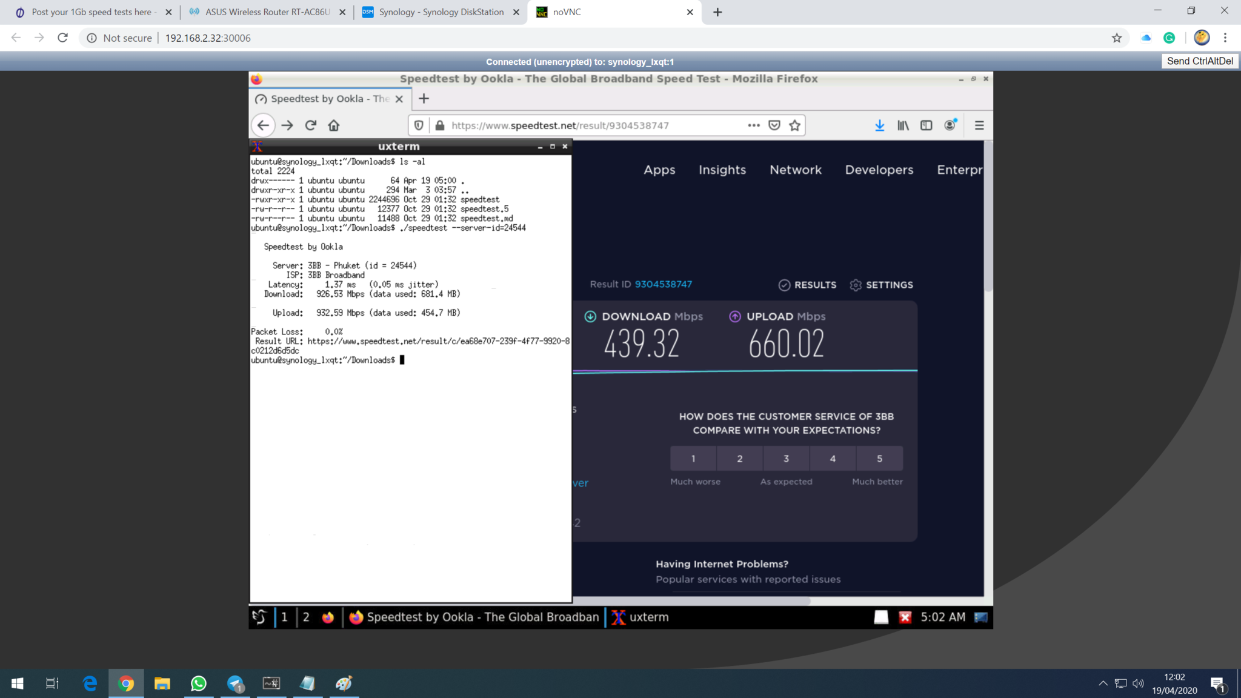Select uxterm taskbar entry
Viewport: 1241px width, 698px height.
coord(641,617)
